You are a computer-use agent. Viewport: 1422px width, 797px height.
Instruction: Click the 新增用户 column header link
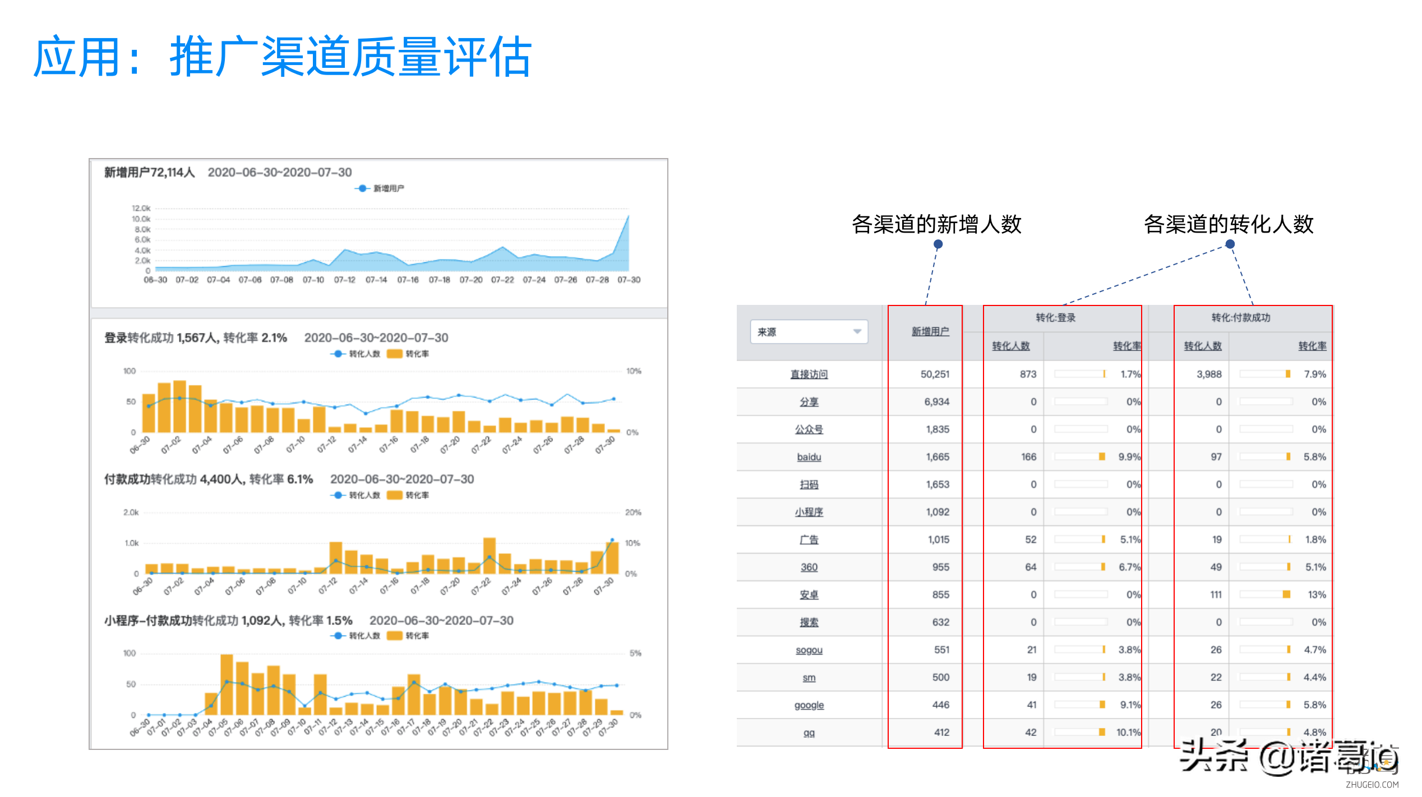pyautogui.click(x=930, y=331)
